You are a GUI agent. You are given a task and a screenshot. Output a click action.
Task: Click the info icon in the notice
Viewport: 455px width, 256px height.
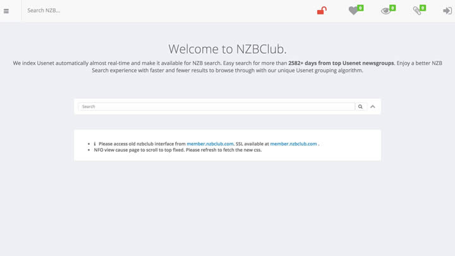coord(95,144)
